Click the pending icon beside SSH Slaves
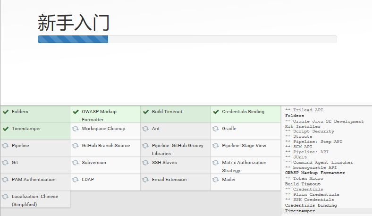Viewport: 372px width, 216px height. (145, 163)
